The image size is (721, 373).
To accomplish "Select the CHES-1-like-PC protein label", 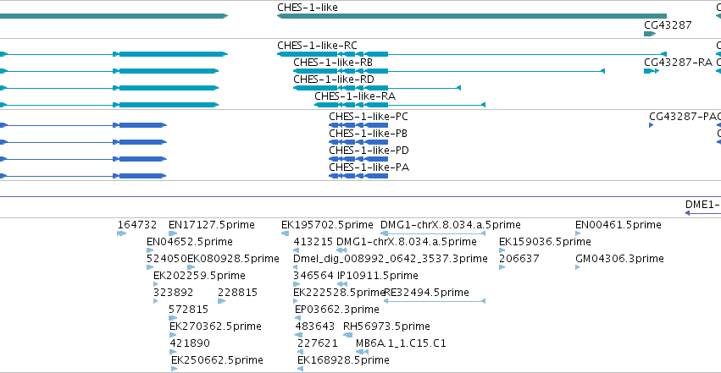I will coord(369,117).
